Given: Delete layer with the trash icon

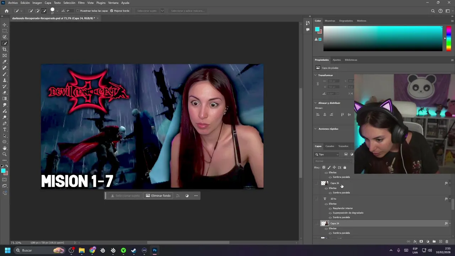Looking at the screenshot, I should coord(447,241).
